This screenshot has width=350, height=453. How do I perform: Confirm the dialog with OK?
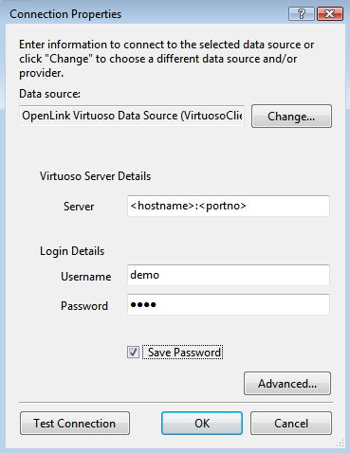pyautogui.click(x=202, y=424)
